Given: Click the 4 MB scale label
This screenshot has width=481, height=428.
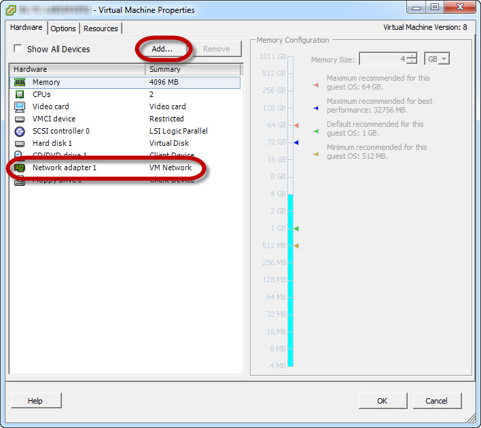Looking at the screenshot, I should (x=278, y=366).
